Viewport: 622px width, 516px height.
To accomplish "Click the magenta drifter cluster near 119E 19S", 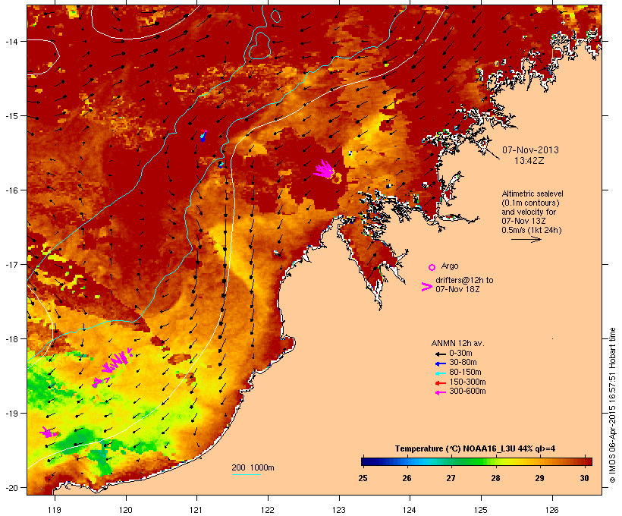I will 49,433.
